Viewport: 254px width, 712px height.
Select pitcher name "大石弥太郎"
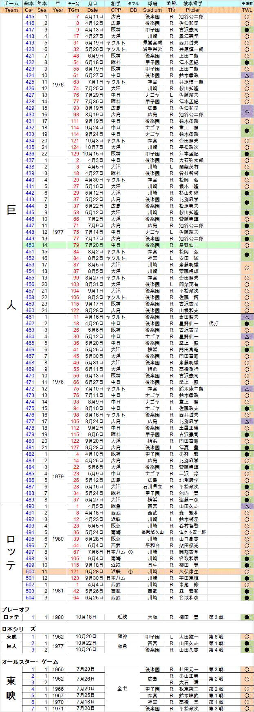point(191,160)
